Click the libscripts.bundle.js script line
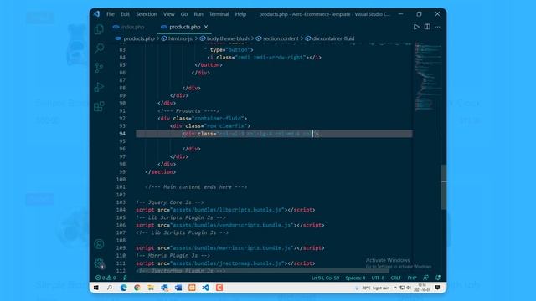 tap(225, 210)
